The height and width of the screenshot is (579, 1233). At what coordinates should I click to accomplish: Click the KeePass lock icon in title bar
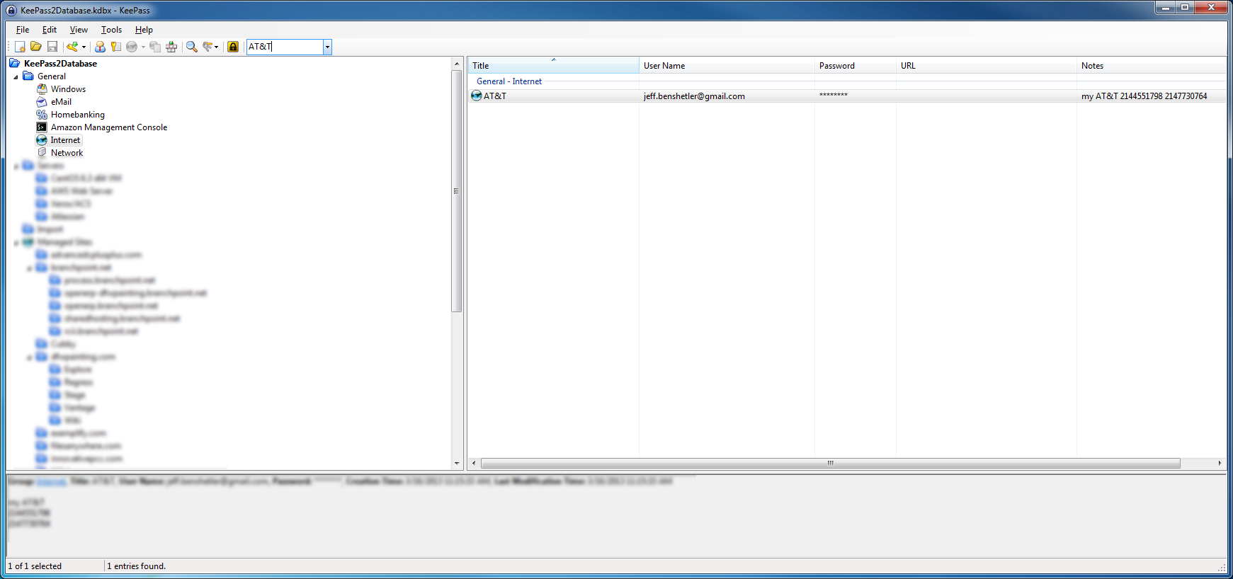pyautogui.click(x=11, y=11)
